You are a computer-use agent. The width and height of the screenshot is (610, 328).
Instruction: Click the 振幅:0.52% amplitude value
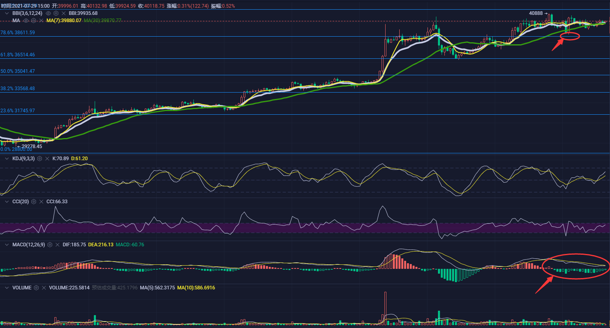[223, 6]
